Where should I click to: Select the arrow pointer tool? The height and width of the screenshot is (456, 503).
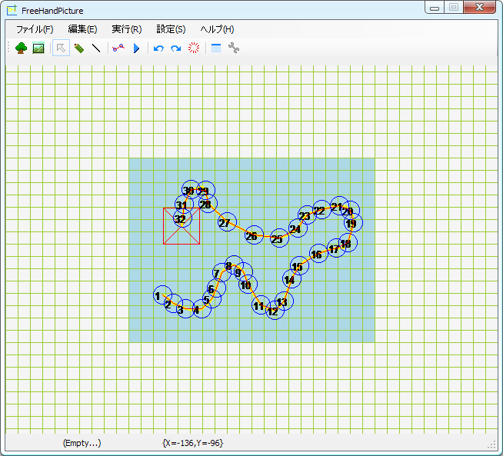tap(61, 48)
